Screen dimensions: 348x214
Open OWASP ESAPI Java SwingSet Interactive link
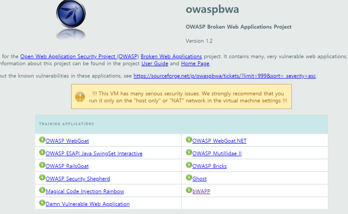tap(94, 153)
